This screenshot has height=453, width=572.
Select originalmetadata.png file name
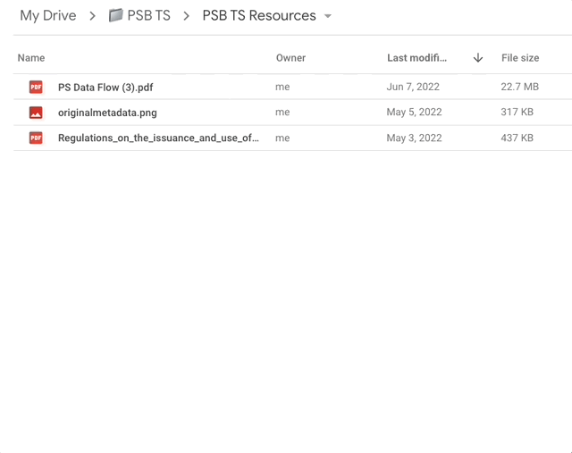point(107,113)
